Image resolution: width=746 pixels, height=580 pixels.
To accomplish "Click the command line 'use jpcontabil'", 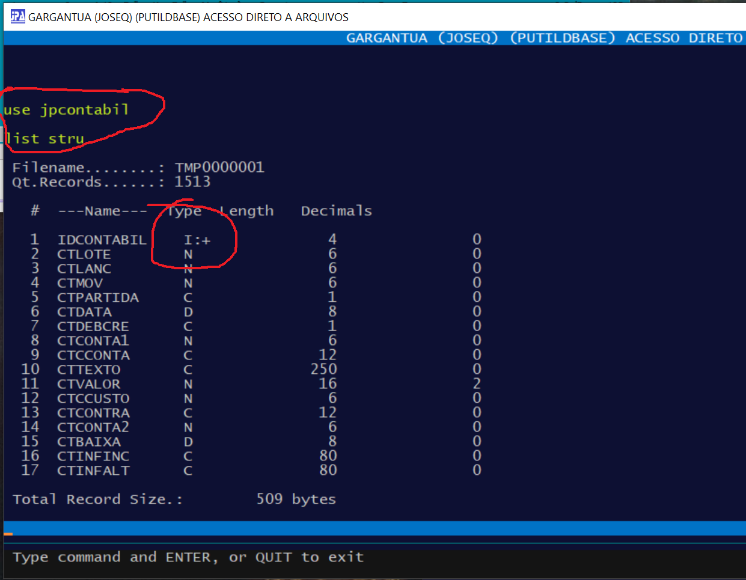I will coord(66,109).
